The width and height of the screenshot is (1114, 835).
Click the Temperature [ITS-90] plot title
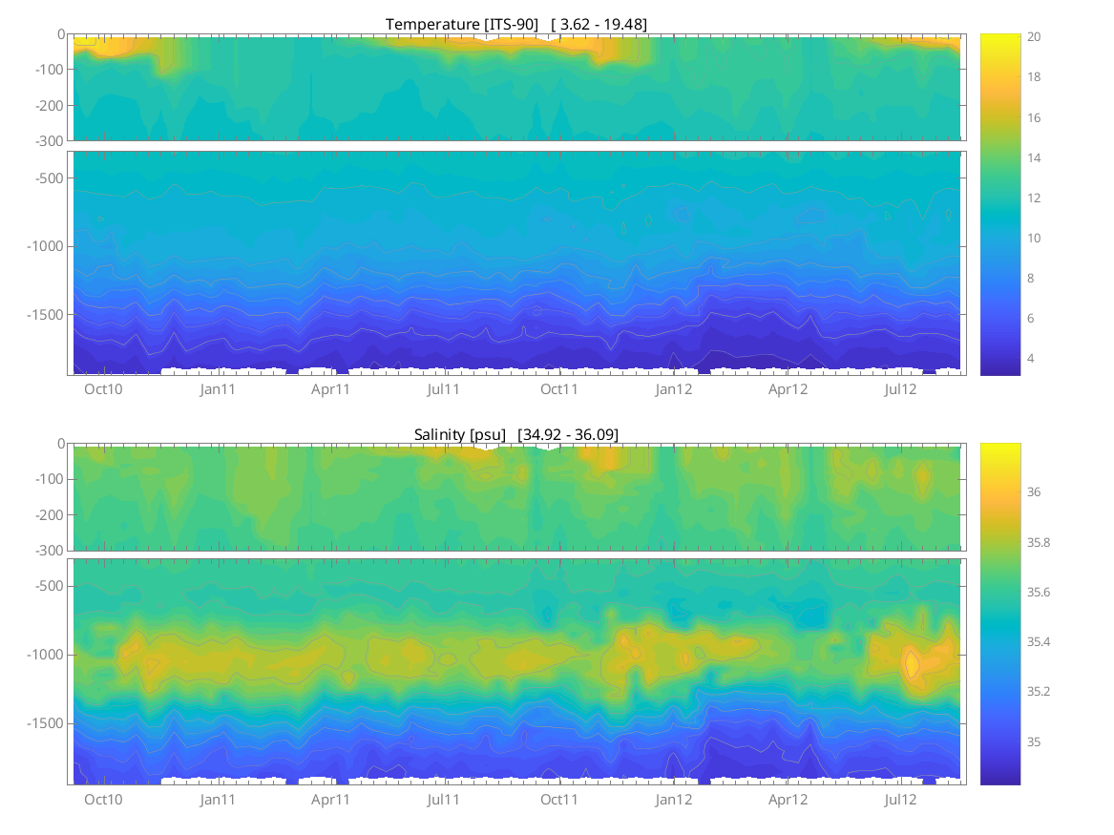(x=515, y=24)
